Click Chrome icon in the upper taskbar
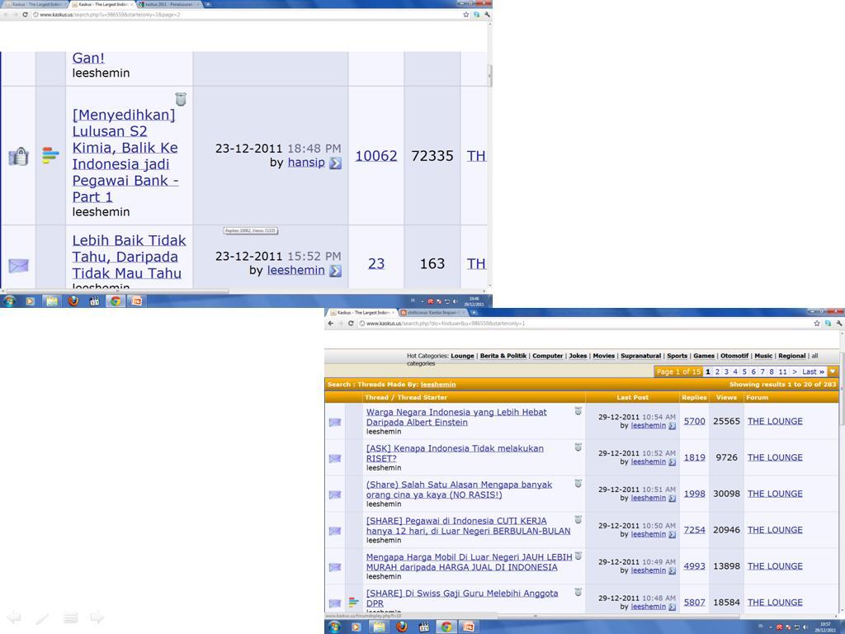The width and height of the screenshot is (845, 634). 116,300
